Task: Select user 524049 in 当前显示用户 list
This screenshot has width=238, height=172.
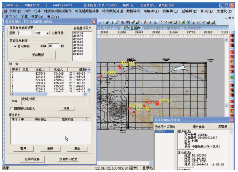Action: coord(78,54)
